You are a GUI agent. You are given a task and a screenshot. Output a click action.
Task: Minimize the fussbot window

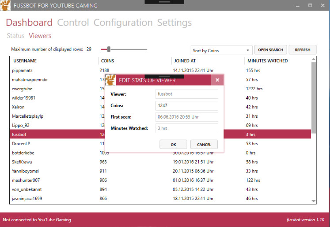pos(298,5)
